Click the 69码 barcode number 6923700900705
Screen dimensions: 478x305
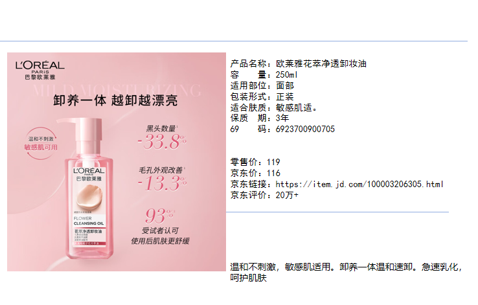305,130
